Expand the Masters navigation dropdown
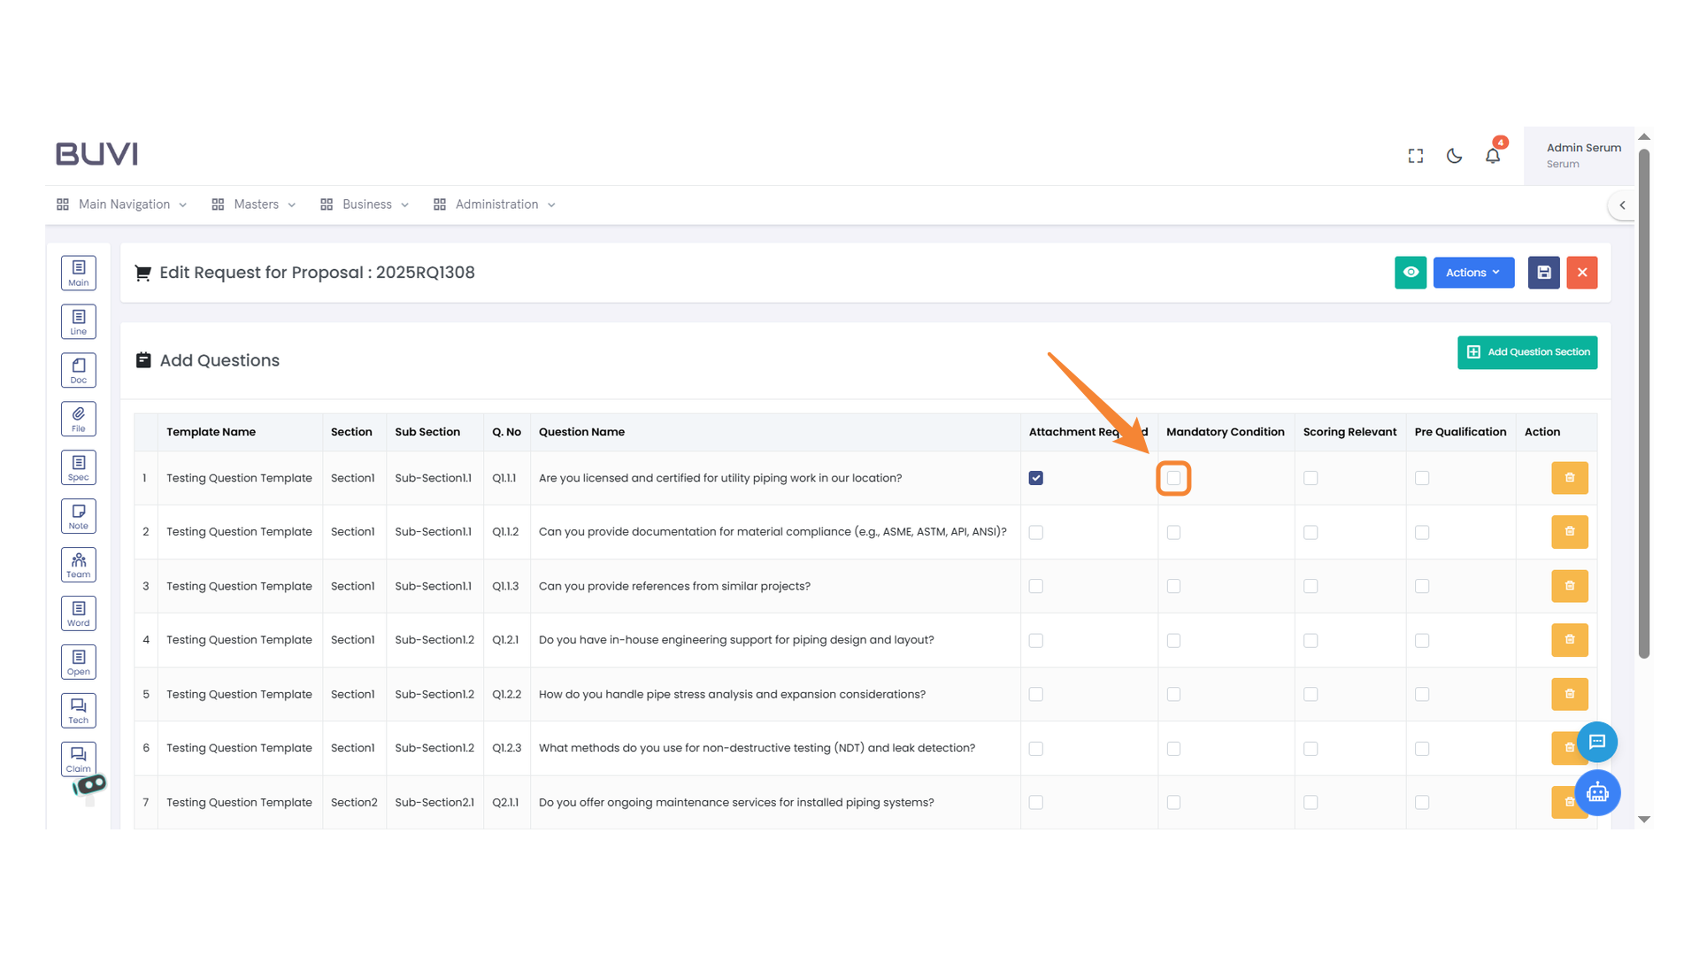The height and width of the screenshot is (956, 1699). (255, 204)
